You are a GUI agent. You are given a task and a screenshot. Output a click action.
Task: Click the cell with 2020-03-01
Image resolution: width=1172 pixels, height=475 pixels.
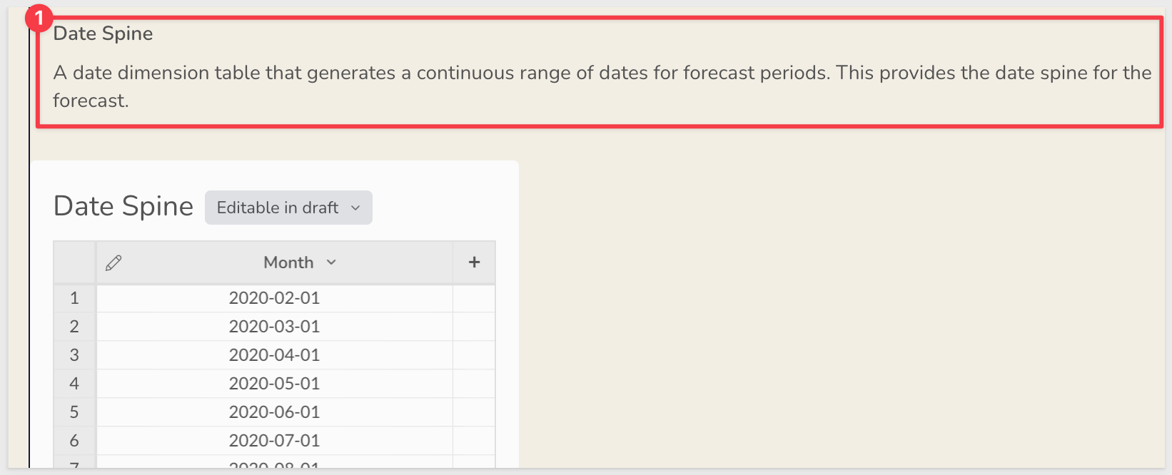coord(275,327)
